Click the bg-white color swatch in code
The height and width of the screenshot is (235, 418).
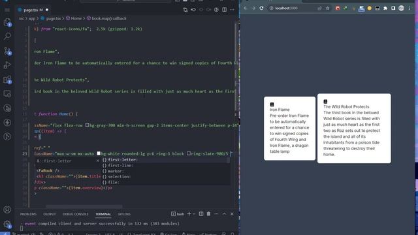point(99,153)
